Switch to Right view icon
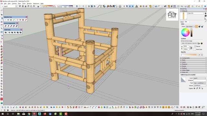 click(28, 6)
